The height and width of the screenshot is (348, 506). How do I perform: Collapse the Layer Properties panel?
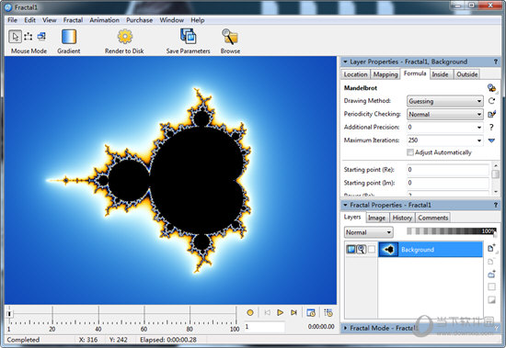(345, 62)
